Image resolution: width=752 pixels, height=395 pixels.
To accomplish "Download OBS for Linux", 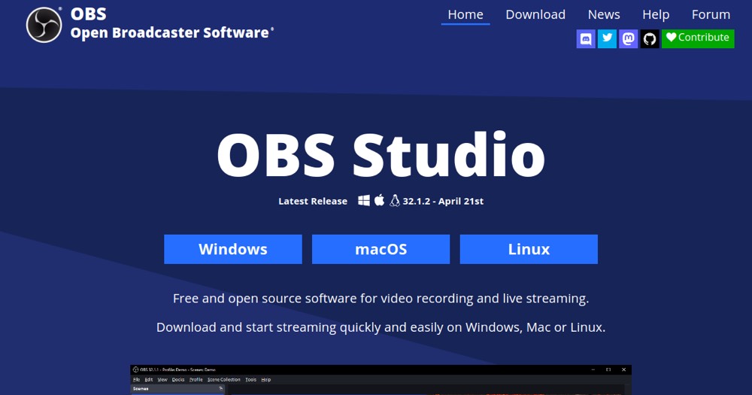I will (529, 249).
